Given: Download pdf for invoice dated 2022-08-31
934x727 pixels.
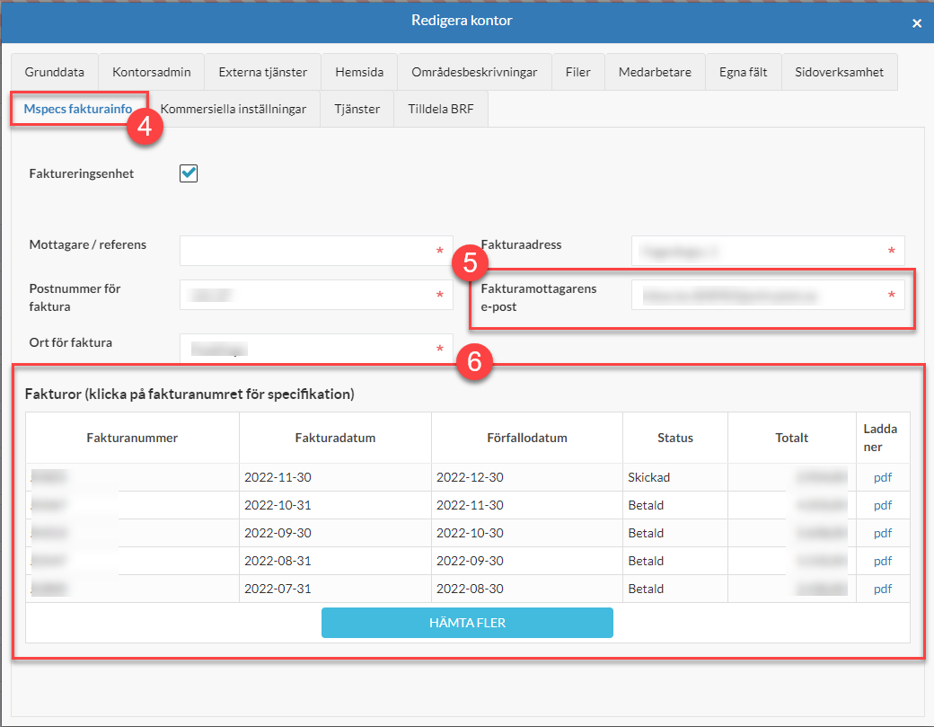Looking at the screenshot, I should (882, 561).
